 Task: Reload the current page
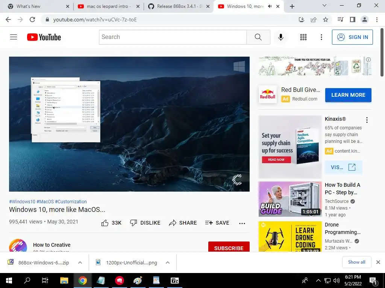click(x=32, y=19)
